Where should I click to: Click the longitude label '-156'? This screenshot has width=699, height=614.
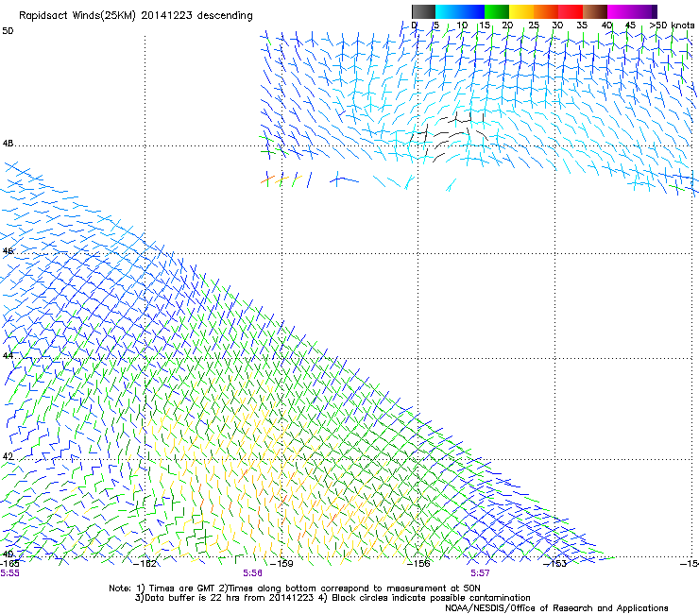click(418, 564)
